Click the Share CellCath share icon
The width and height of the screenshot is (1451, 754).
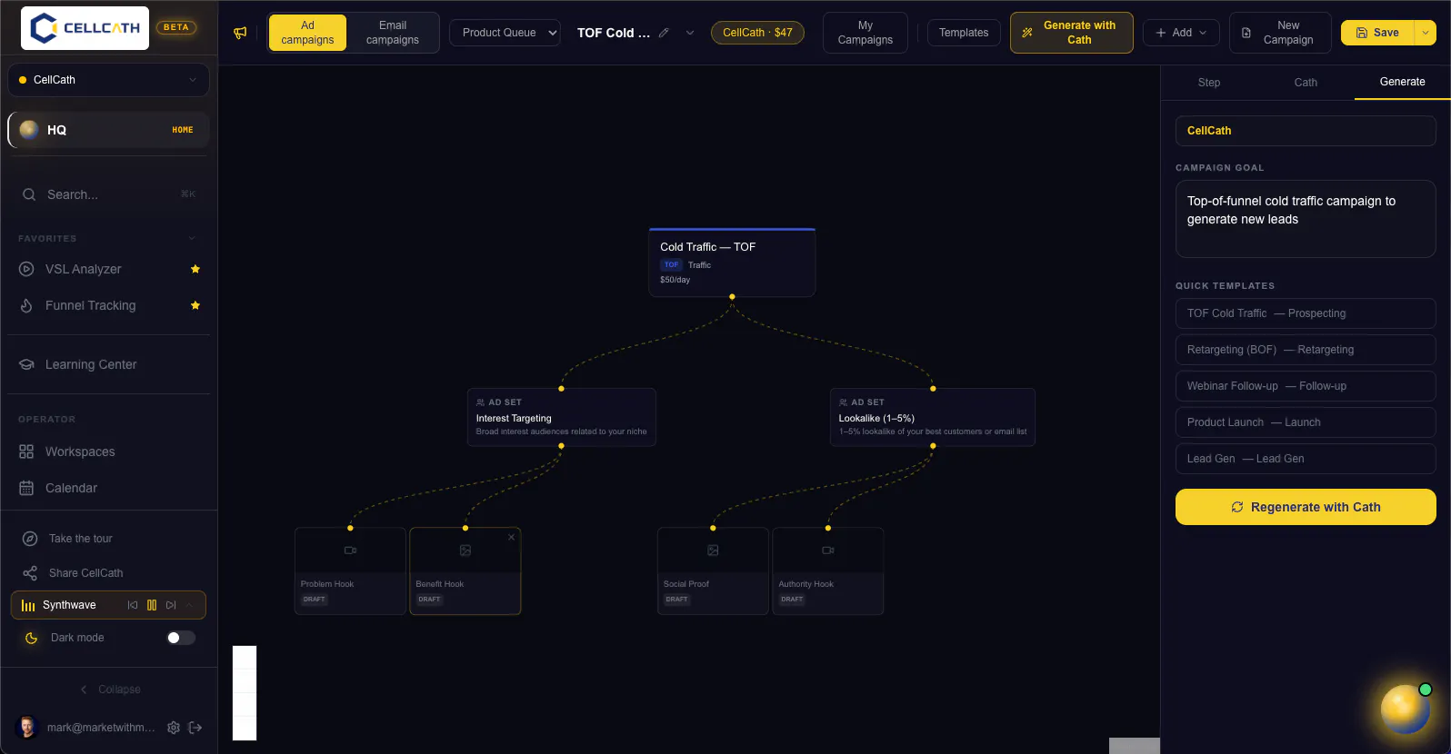(30, 573)
